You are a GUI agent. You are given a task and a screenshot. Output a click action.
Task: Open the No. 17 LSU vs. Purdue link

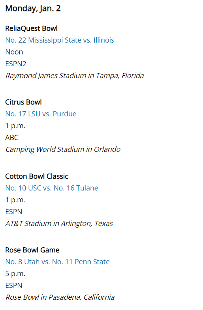[x=41, y=114]
